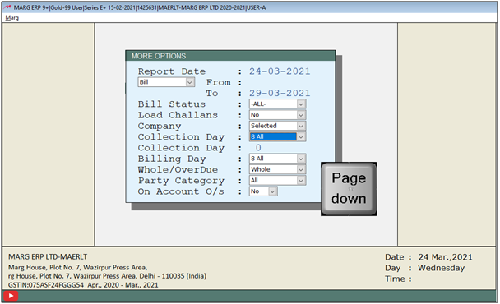Viewport: 500px width, 304px height.
Task: Click the red YouTube play icon
Action: 11,296
